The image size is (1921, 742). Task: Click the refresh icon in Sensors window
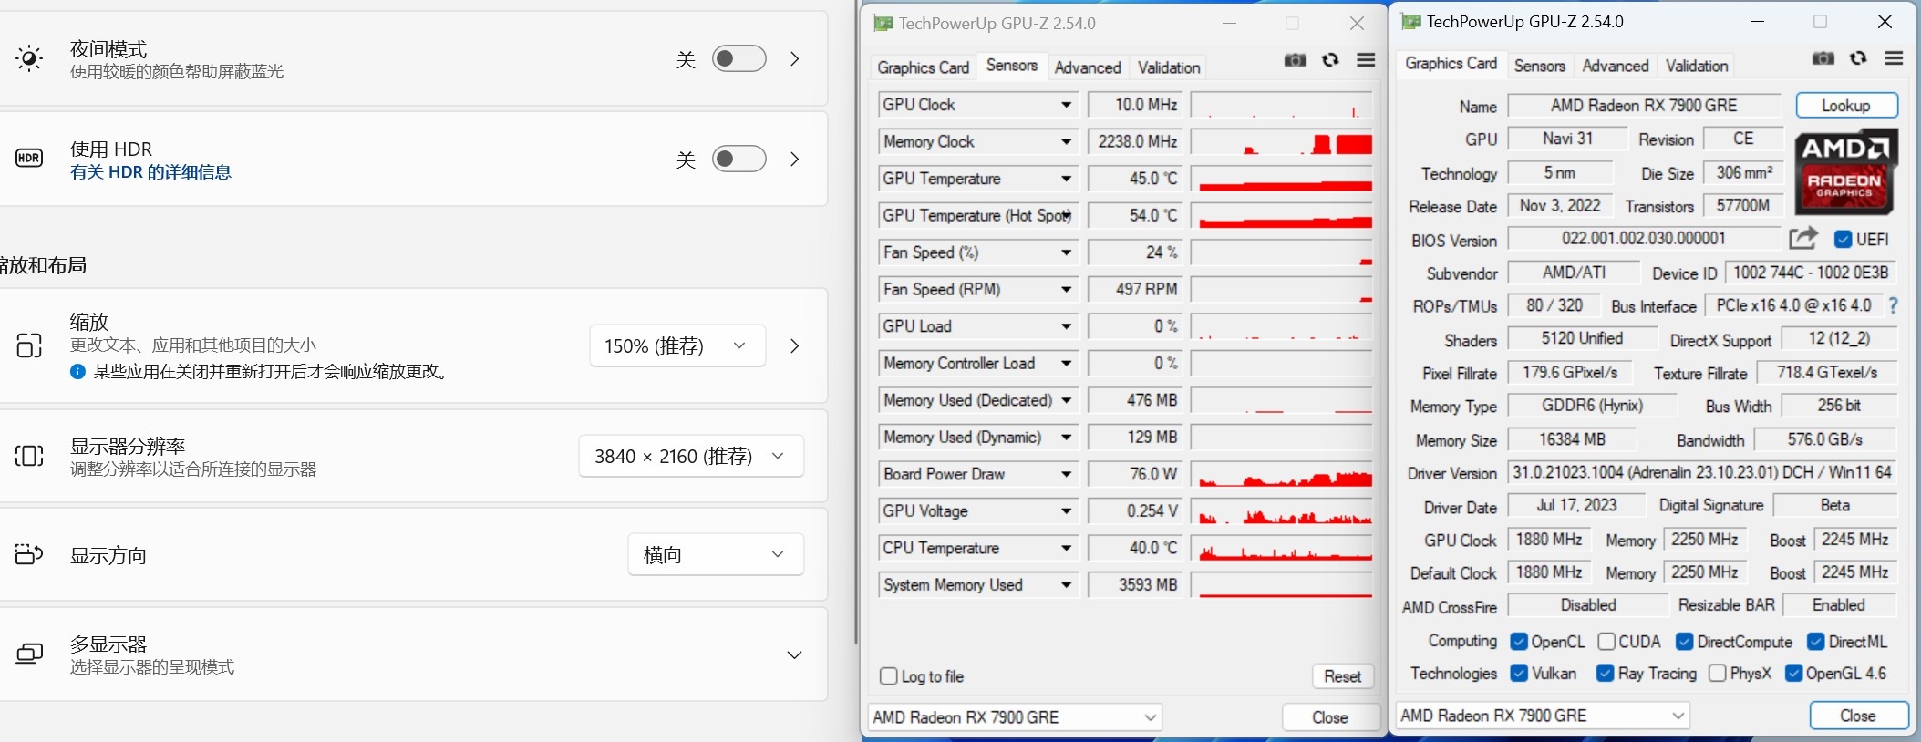(x=1330, y=60)
